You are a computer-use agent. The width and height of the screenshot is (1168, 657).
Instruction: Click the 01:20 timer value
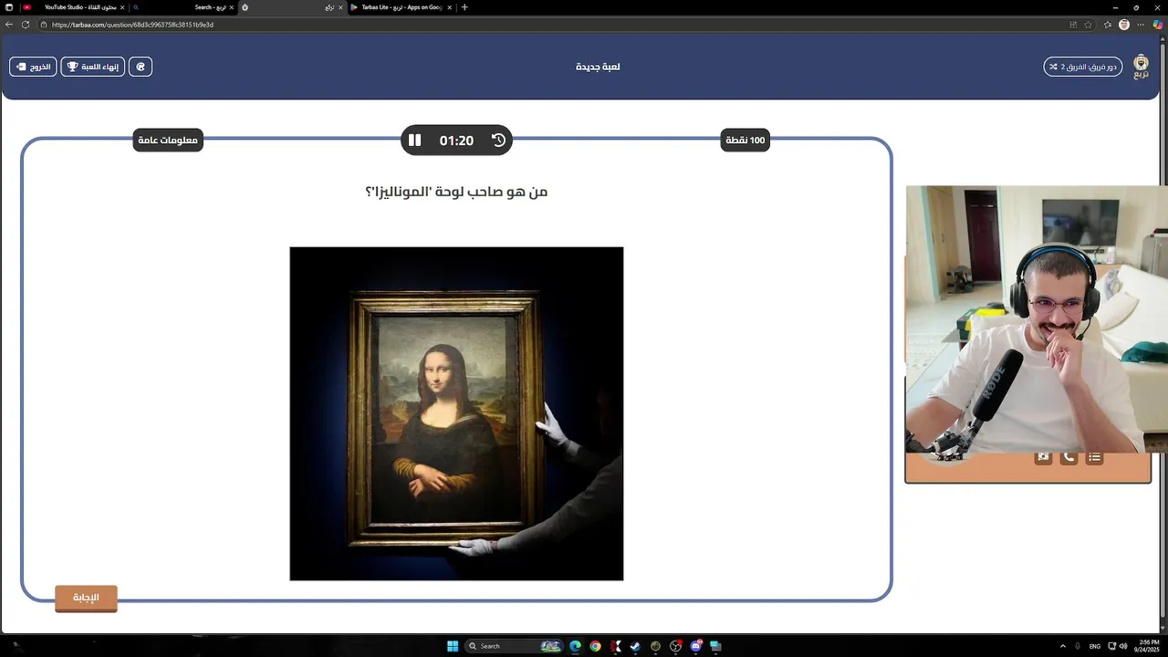pos(456,141)
